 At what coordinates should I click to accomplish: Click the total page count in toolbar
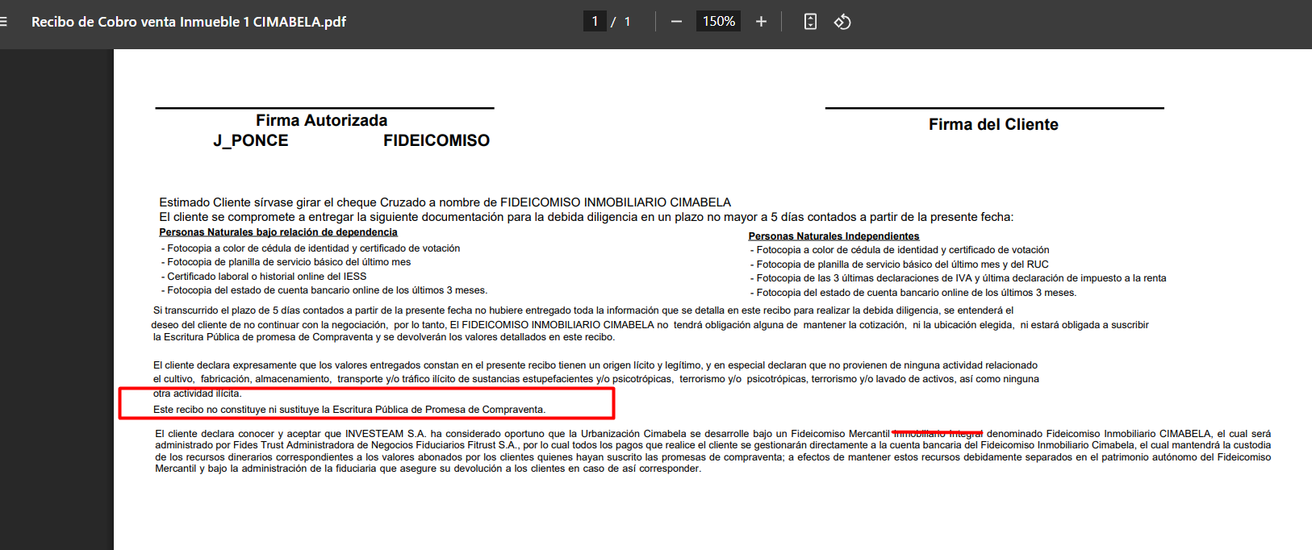click(x=627, y=22)
